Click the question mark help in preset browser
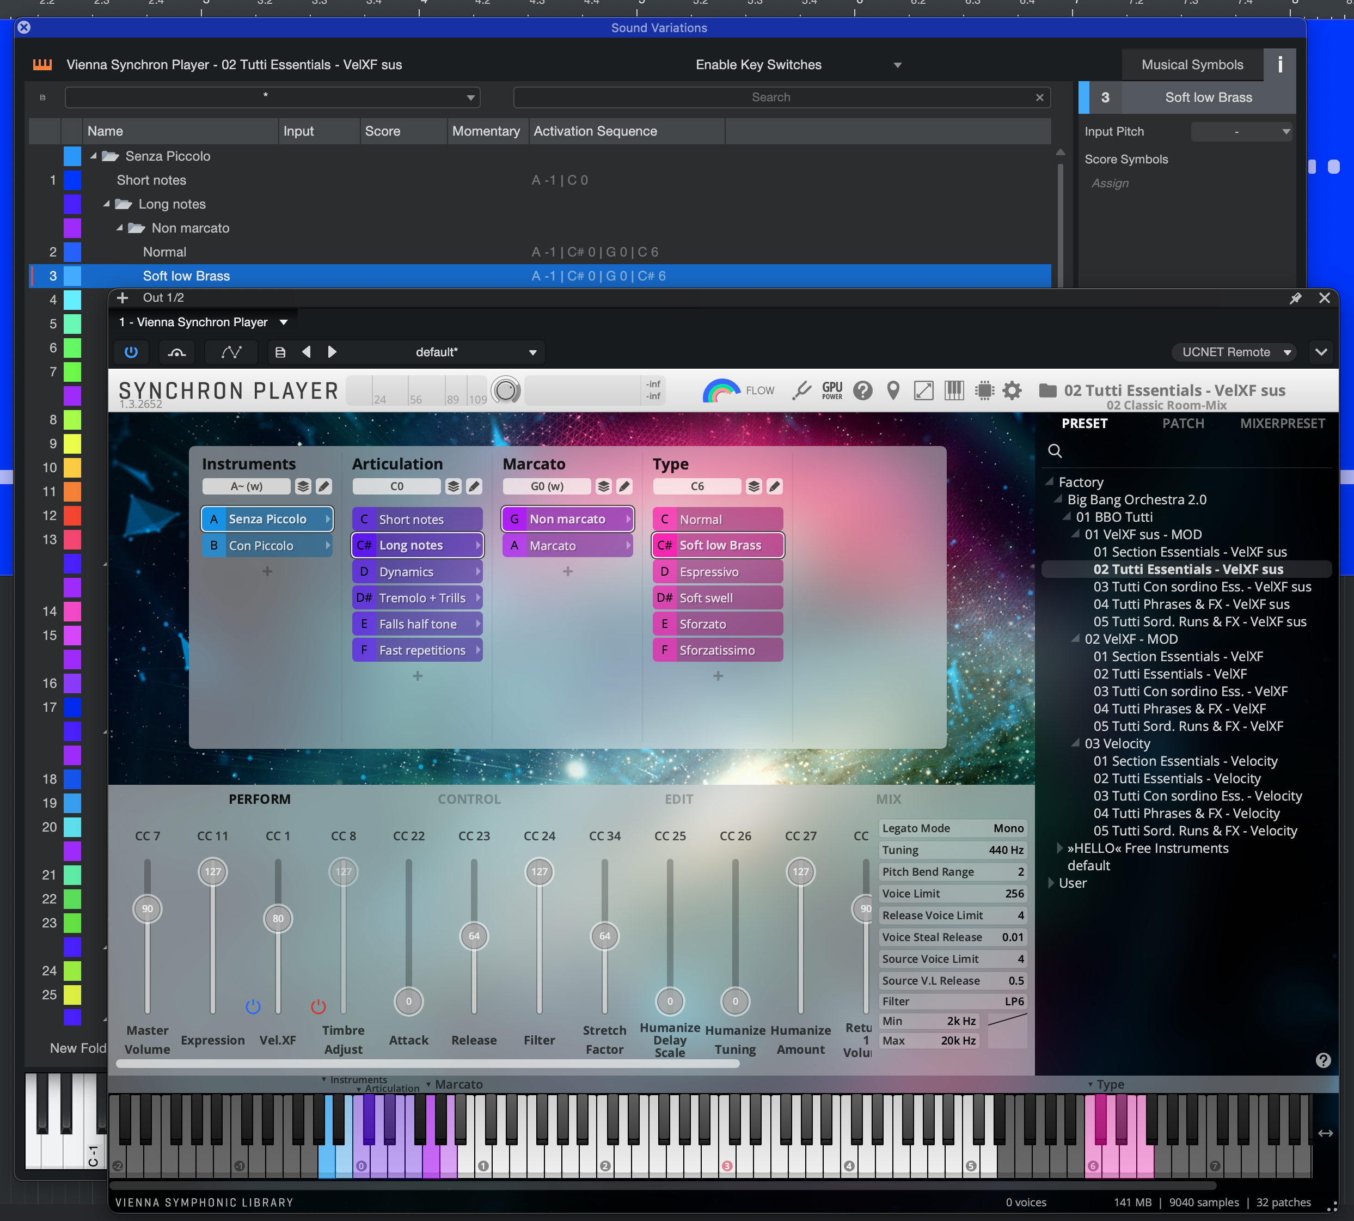The height and width of the screenshot is (1221, 1354). (1323, 1060)
